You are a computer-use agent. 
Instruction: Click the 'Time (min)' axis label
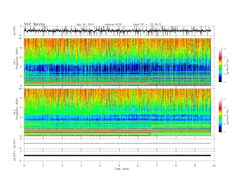pos(122,169)
